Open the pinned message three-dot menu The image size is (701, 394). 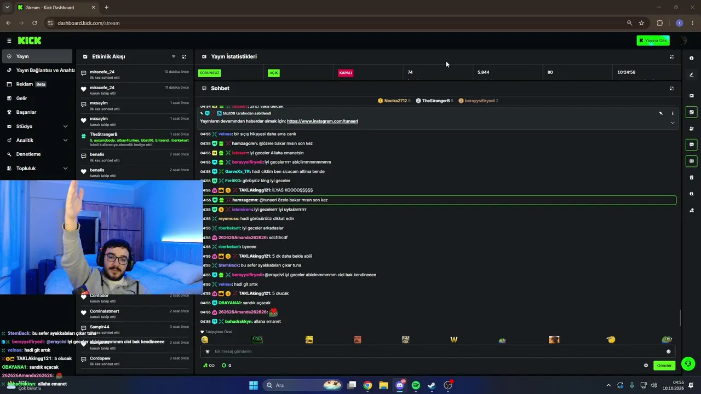coord(673,113)
